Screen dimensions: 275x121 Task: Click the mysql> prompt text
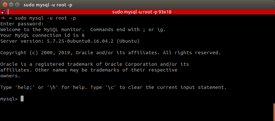point(9,99)
